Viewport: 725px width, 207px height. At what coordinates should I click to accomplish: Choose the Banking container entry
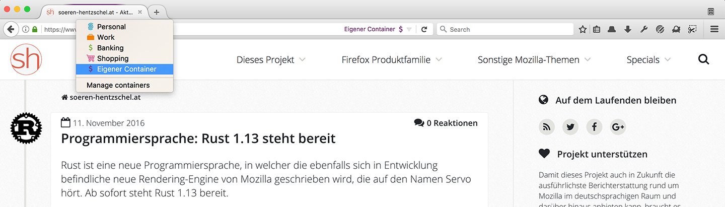click(x=110, y=48)
